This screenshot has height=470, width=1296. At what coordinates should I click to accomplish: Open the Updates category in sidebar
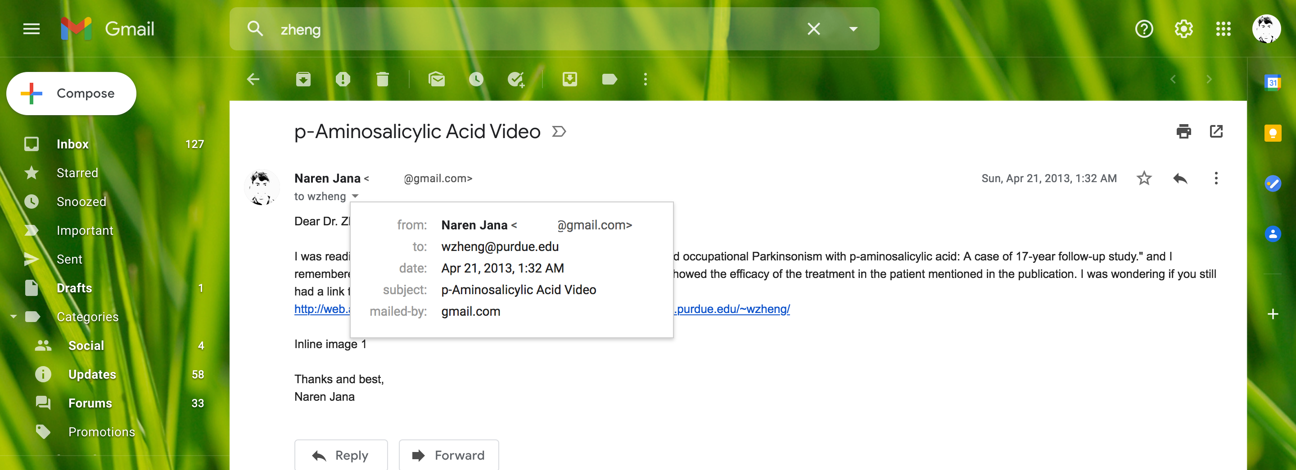point(91,374)
